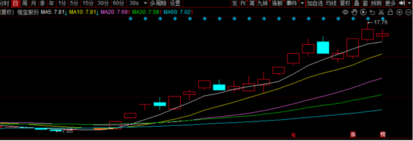Undo with the curved arrow icon
Screen dimensions: 413x141
pyautogui.click(x=372, y=12)
